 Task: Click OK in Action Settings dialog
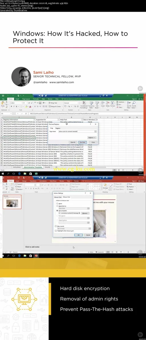point(78,235)
